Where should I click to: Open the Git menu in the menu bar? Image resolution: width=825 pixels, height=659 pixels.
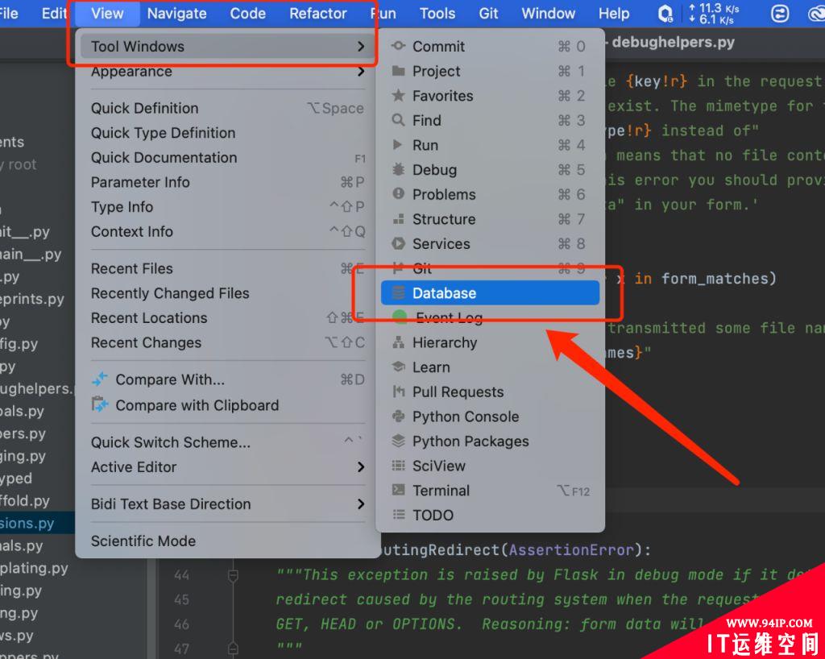488,14
